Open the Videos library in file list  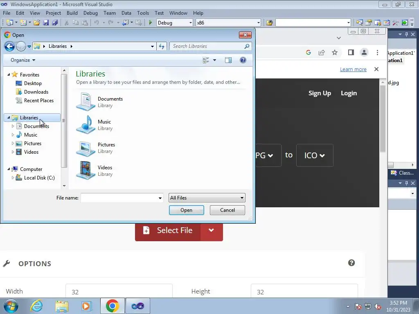[x=95, y=170]
